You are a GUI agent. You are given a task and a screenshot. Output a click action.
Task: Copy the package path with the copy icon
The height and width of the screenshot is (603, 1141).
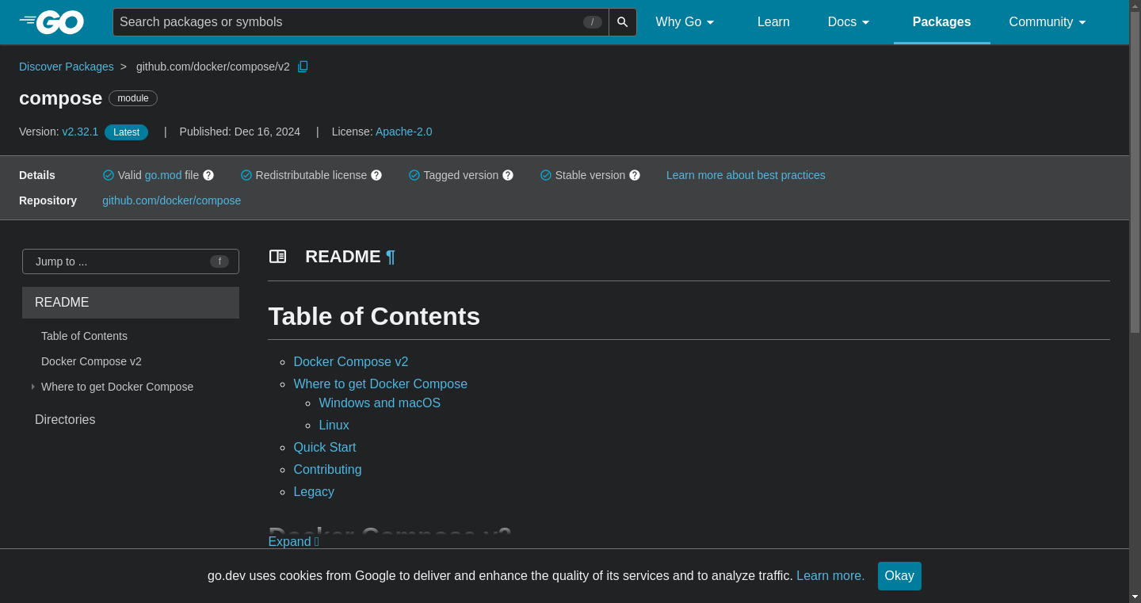tap(303, 67)
